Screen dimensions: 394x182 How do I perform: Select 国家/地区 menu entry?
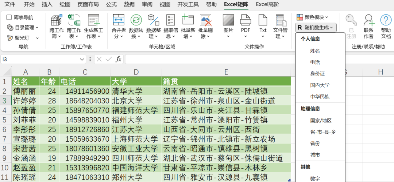click(320, 121)
